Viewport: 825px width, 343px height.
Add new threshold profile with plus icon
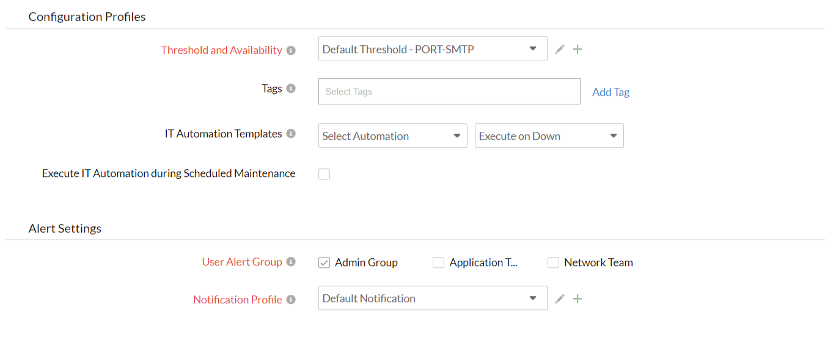click(x=577, y=49)
